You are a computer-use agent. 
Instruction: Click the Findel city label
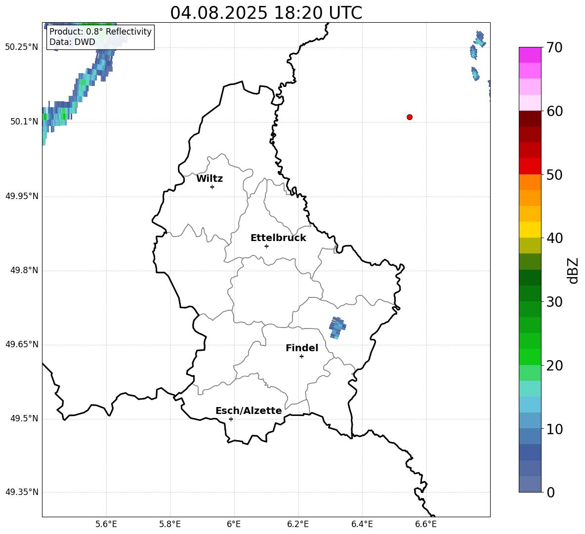coord(302,348)
